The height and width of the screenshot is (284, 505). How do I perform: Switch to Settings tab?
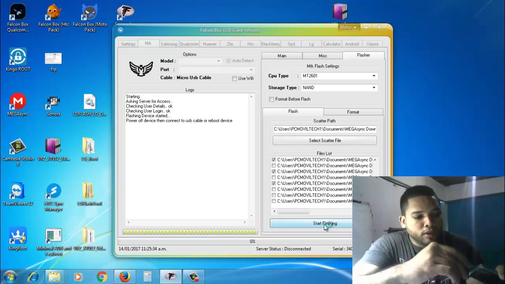[128, 44]
